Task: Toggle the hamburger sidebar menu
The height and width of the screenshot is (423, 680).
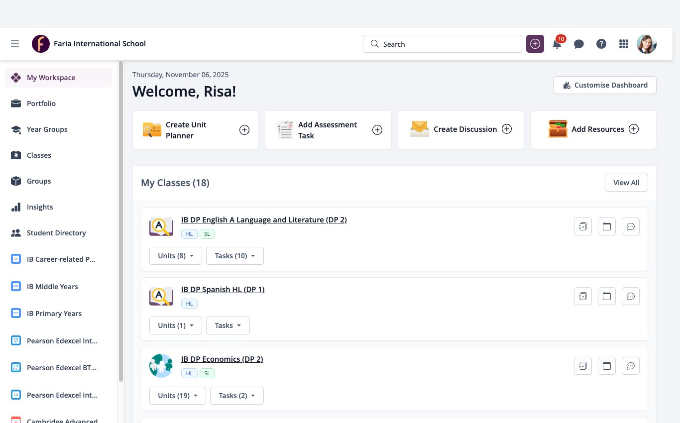Action: point(15,44)
